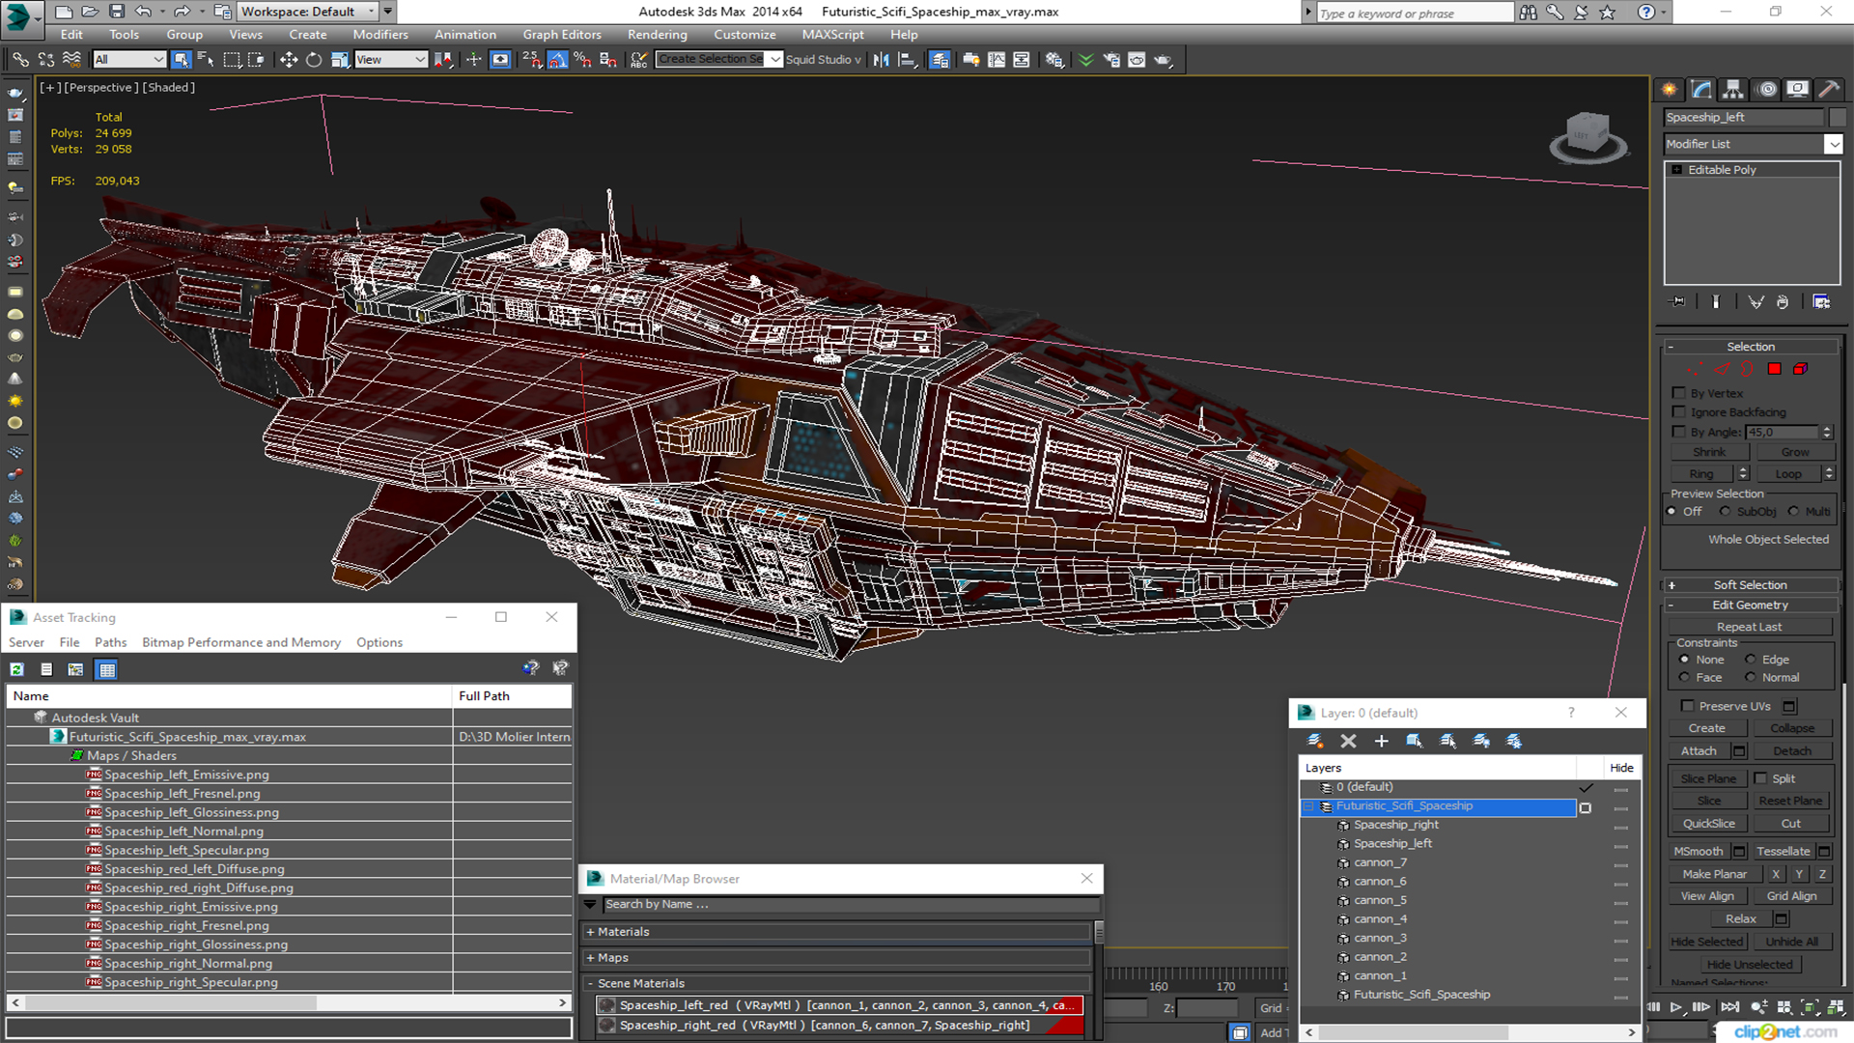1854x1043 pixels.
Task: Open the Utilities hammer panel tab
Action: point(1828,90)
